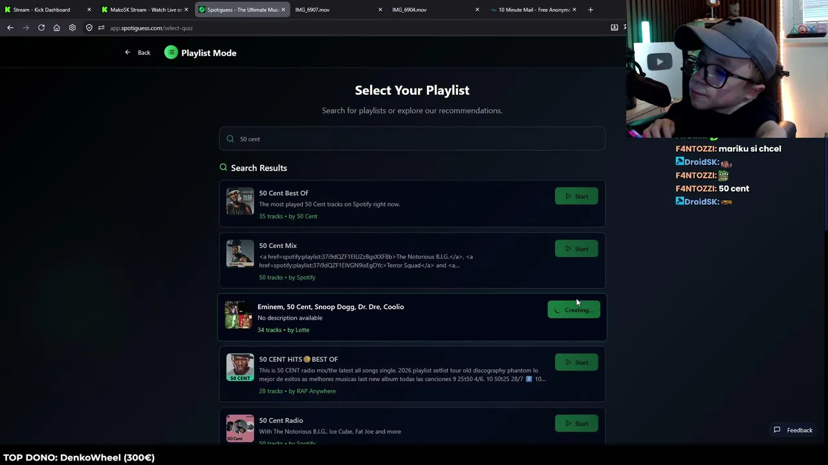This screenshot has height=465, width=828.
Task: Click the 50 Cent Best Of title
Action: (283, 193)
